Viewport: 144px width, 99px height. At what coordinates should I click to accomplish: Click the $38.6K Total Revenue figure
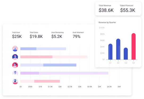click(x=106, y=10)
